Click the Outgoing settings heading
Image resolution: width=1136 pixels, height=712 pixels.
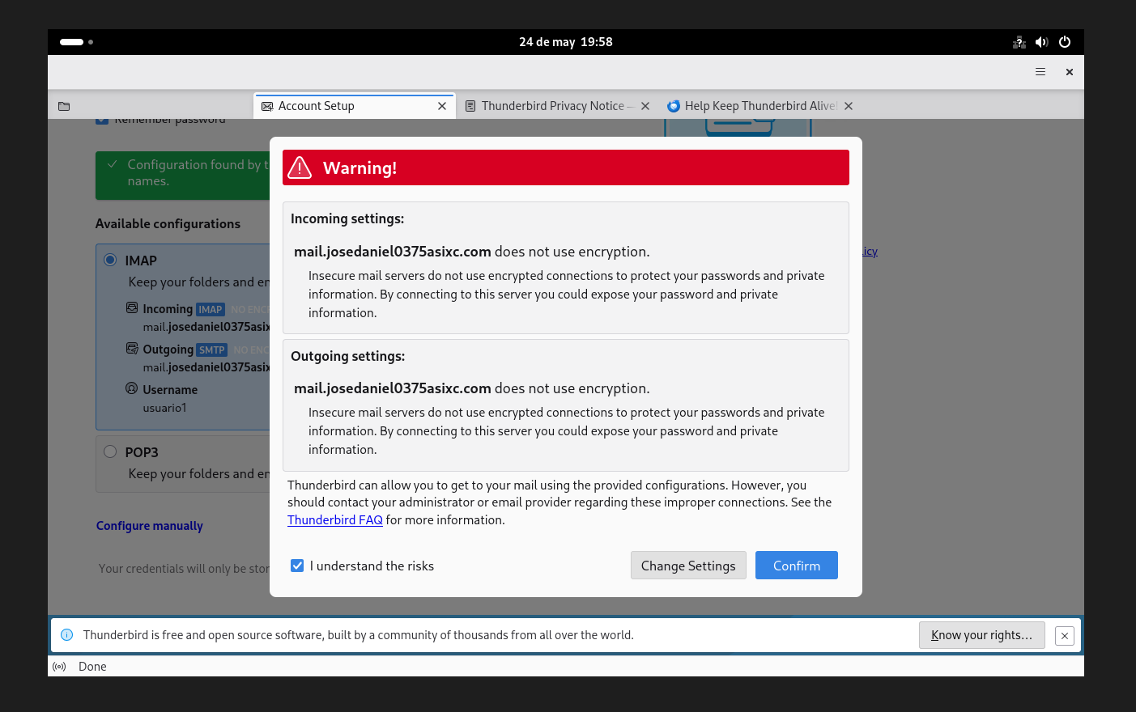[348, 356]
